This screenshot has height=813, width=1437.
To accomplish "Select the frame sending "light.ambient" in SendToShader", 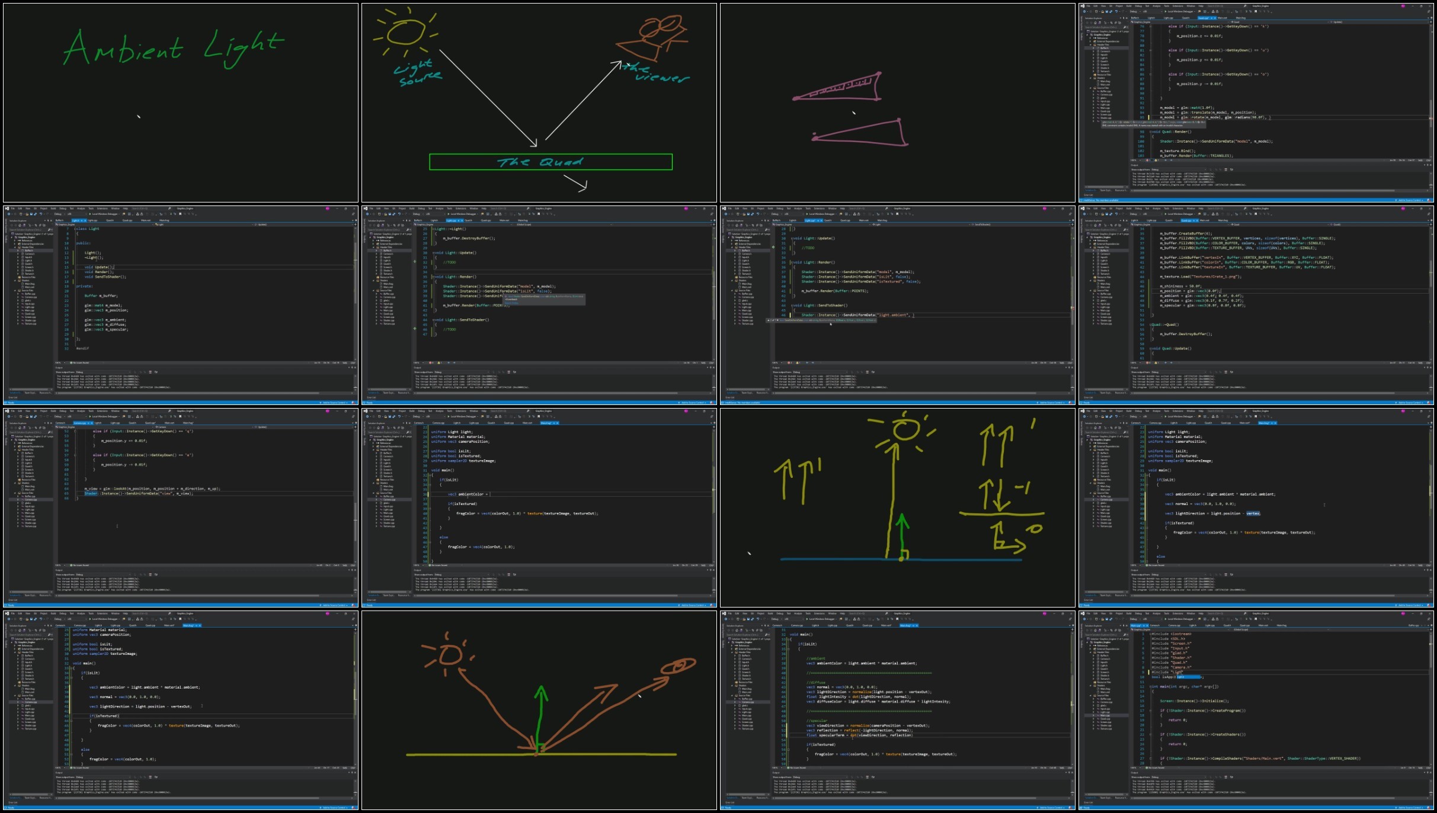I will point(898,306).
